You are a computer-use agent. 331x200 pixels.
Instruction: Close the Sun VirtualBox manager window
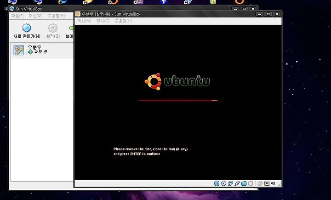(x=253, y=9)
